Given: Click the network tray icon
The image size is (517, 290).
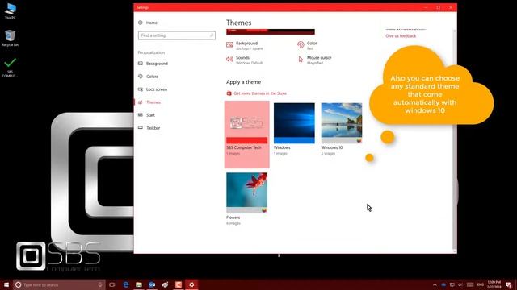Looking at the screenshot, I should click(452, 284).
